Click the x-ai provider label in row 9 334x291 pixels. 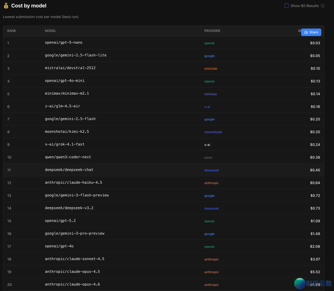pos(207,145)
